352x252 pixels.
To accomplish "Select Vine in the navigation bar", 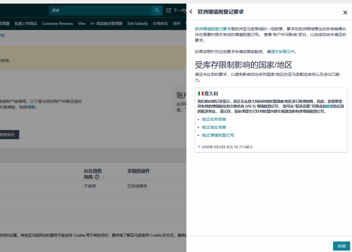I will [82, 24].
